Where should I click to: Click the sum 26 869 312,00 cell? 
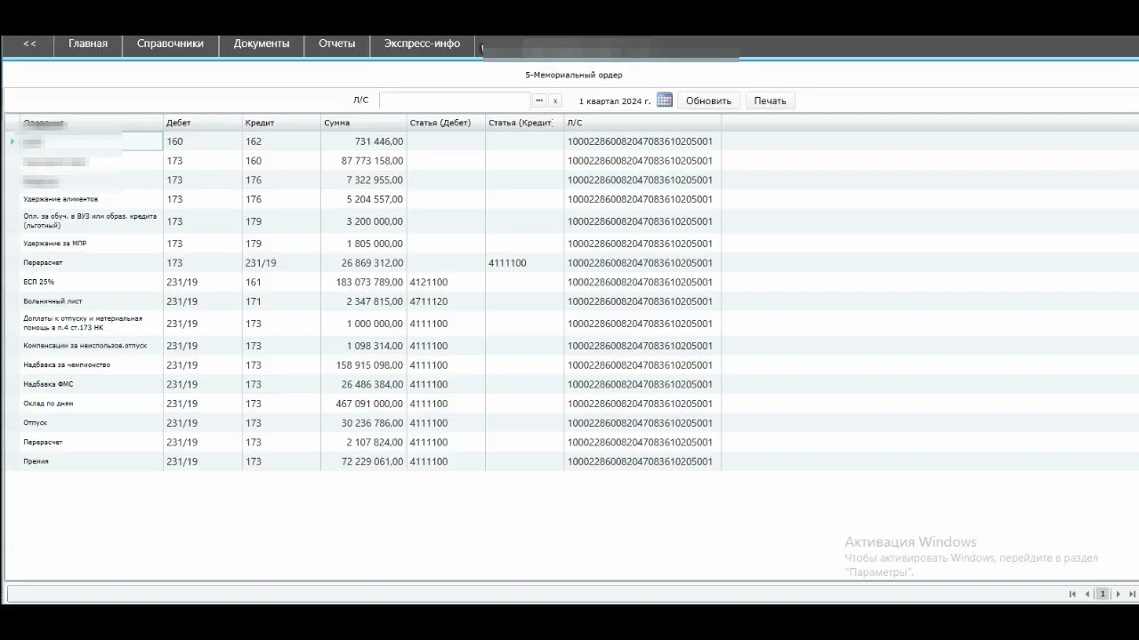click(x=363, y=263)
